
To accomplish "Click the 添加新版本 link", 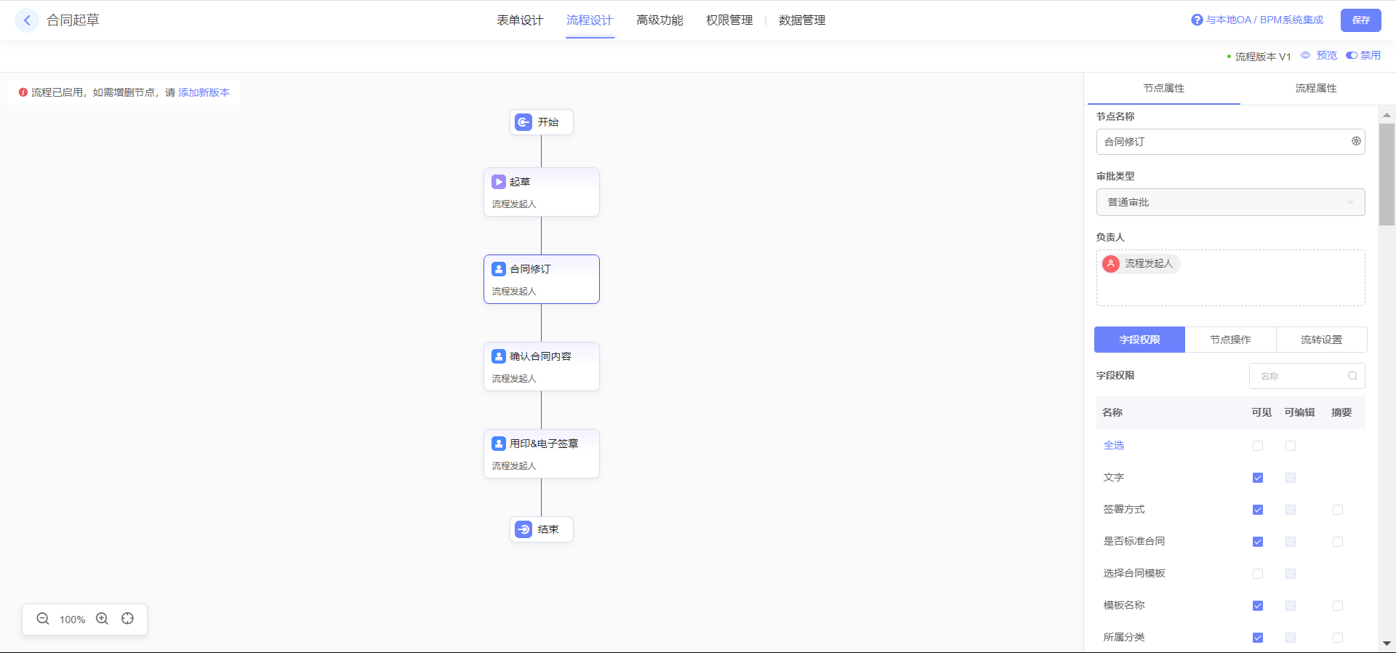I will [x=204, y=92].
